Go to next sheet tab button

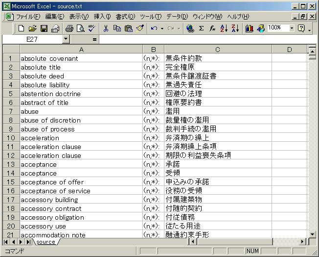point(21,242)
